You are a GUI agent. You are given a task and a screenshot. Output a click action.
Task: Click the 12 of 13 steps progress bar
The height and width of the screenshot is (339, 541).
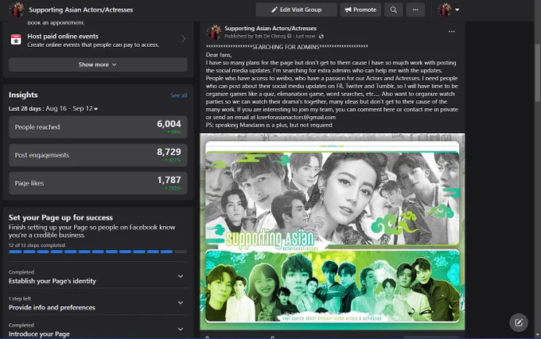98,251
